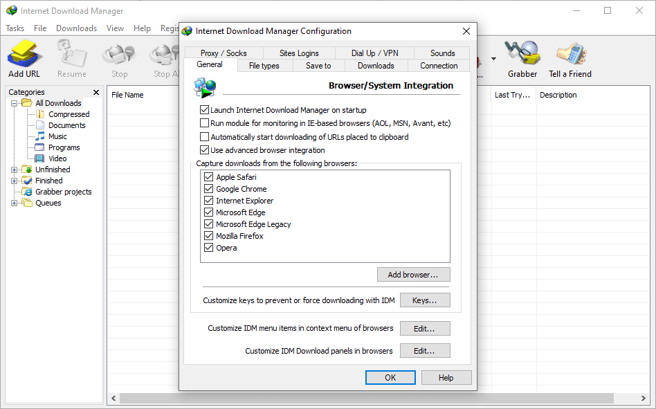The height and width of the screenshot is (409, 656).
Task: Select the Documents category icon
Action: tap(40, 125)
